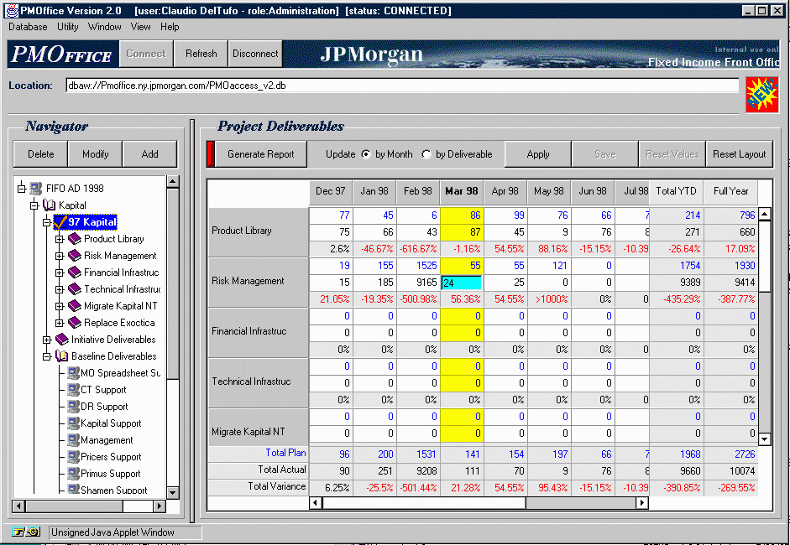Click the Full Year column header
Screen dimensions: 790x545
click(730, 191)
